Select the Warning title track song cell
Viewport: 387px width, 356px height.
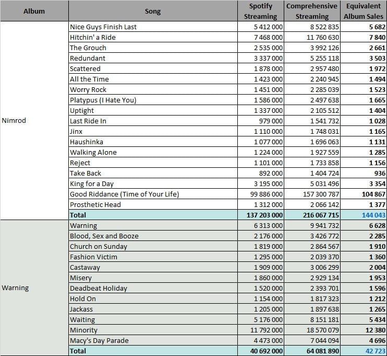(153, 225)
